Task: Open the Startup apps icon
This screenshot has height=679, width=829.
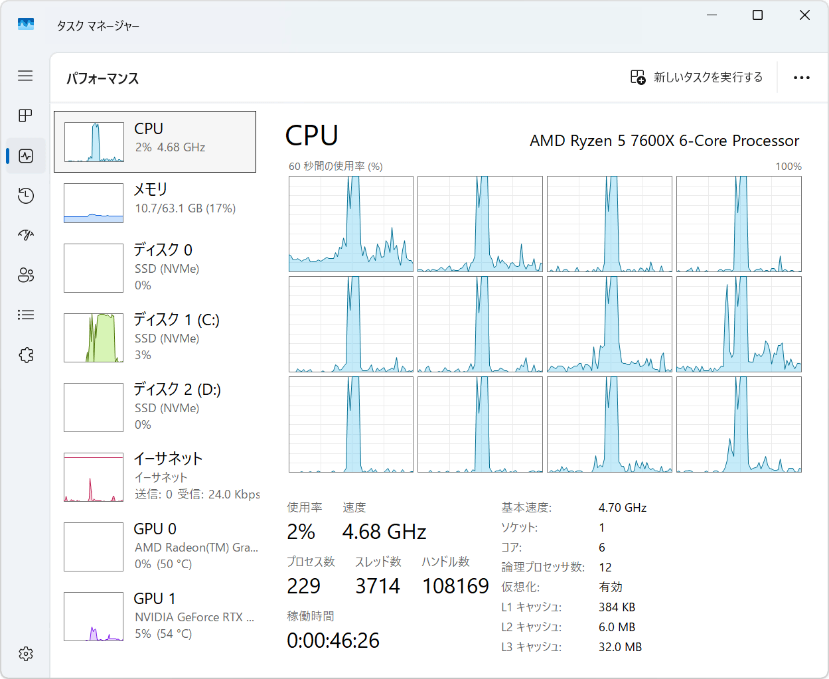Action: (x=26, y=235)
